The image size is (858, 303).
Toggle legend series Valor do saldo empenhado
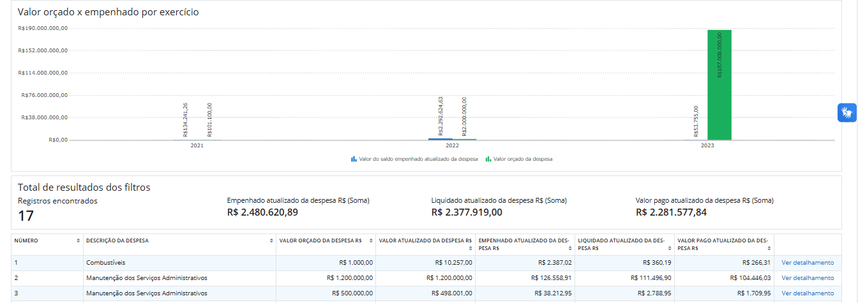click(x=414, y=159)
